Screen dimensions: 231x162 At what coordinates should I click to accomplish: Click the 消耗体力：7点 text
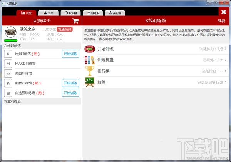[x=211, y=49]
